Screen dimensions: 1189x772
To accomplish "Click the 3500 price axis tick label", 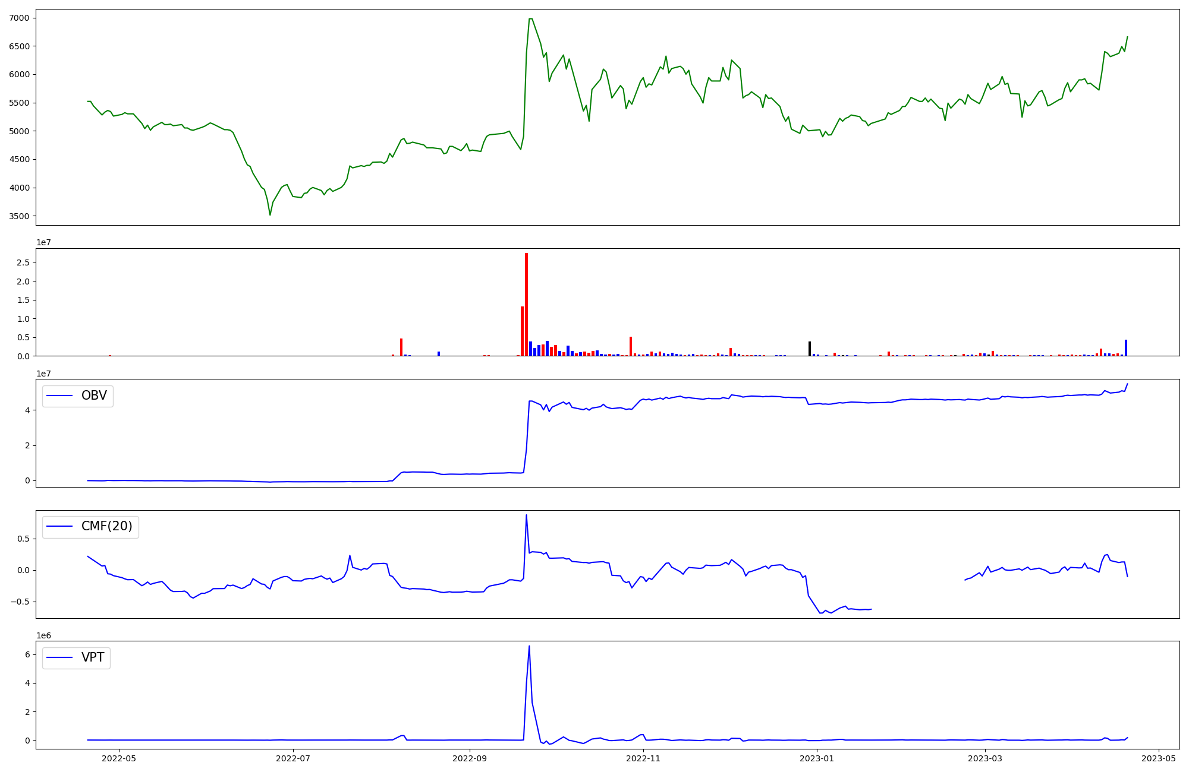I will (19, 216).
